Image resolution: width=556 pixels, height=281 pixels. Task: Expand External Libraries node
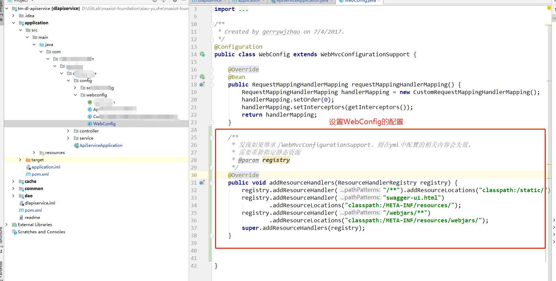[x=7, y=225]
